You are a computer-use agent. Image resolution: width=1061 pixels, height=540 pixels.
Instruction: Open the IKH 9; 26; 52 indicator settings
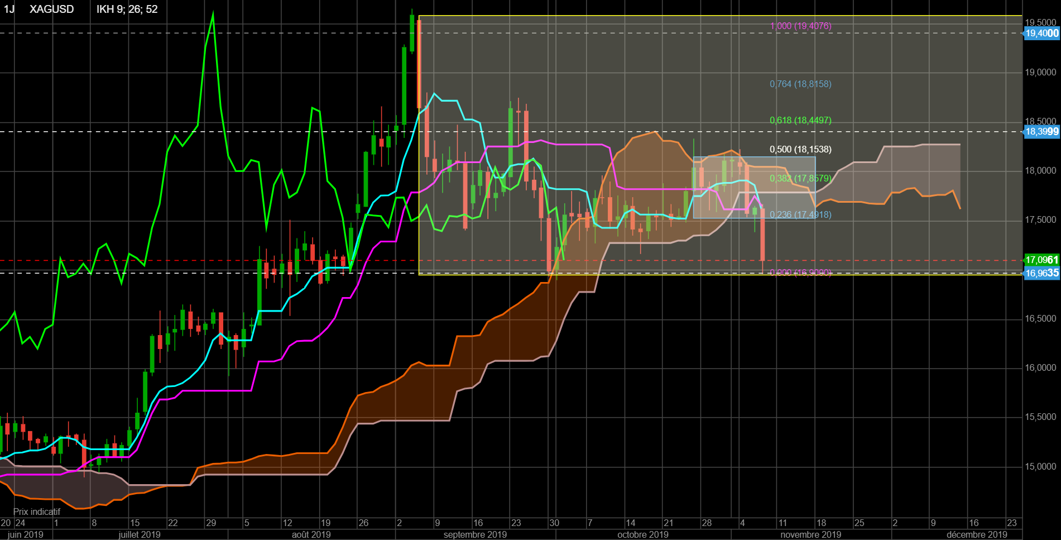click(x=127, y=9)
